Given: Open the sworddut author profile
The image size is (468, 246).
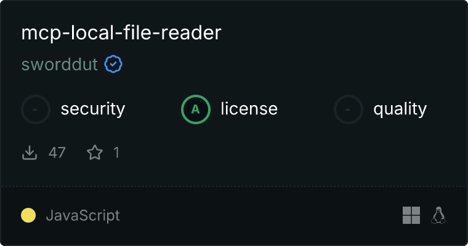Looking at the screenshot, I should point(59,65).
